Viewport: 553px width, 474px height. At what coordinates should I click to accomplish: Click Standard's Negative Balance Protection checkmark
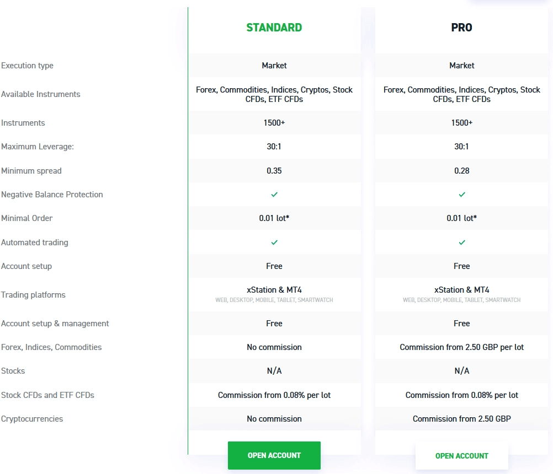coord(274,194)
